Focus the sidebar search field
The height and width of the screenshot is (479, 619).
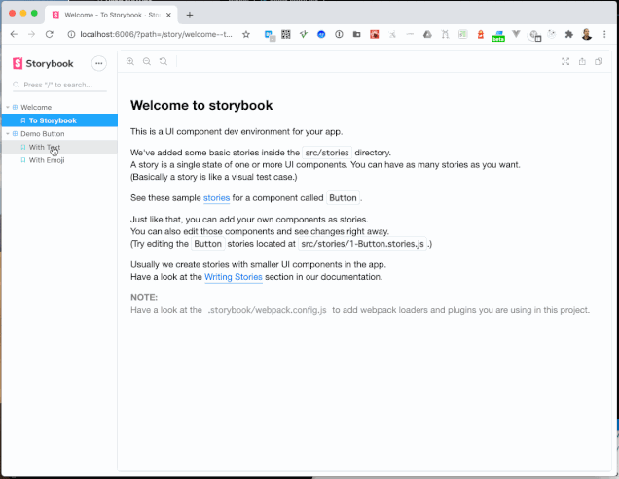coord(59,85)
